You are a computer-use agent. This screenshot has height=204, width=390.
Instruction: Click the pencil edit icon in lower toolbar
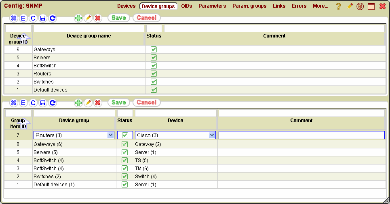(x=88, y=103)
